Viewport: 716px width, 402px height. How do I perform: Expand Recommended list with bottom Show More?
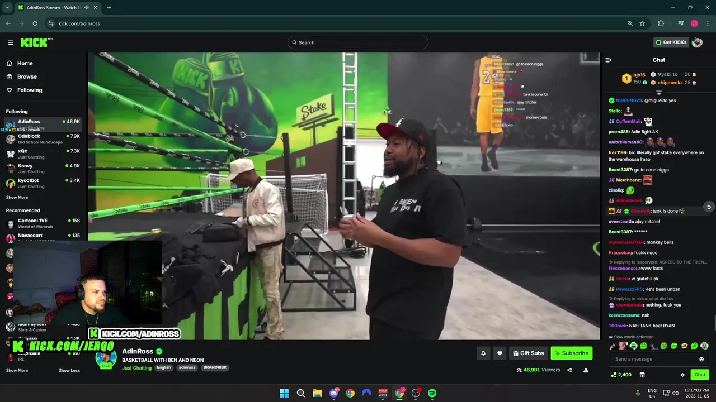click(17, 370)
